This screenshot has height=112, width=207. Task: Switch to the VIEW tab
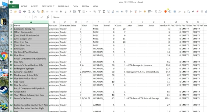click(95, 6)
